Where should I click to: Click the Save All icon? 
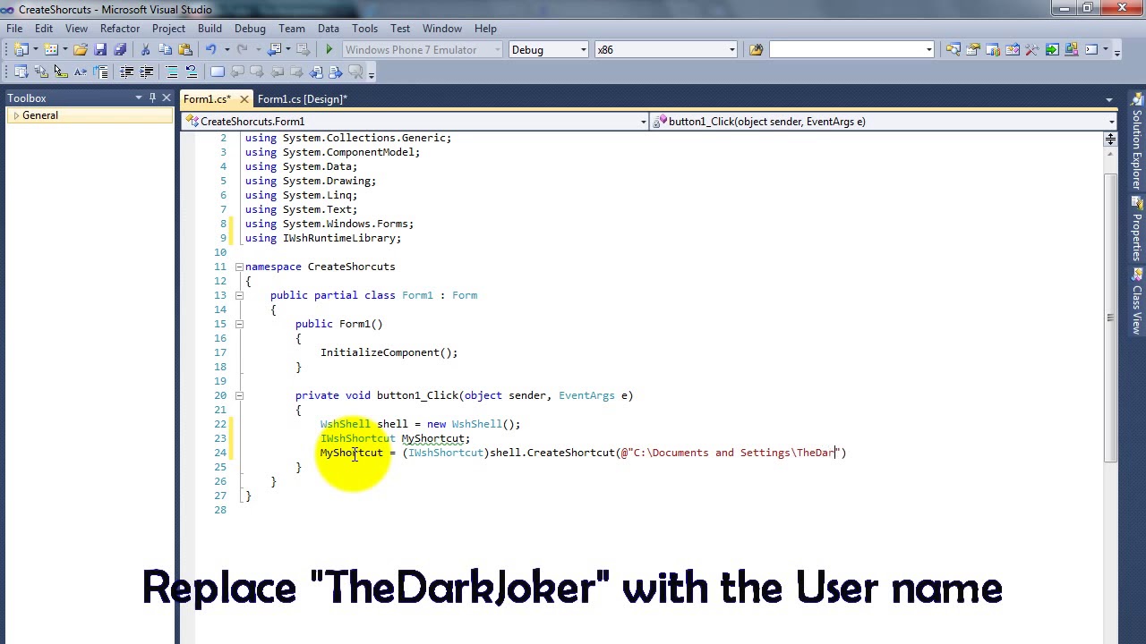point(120,50)
